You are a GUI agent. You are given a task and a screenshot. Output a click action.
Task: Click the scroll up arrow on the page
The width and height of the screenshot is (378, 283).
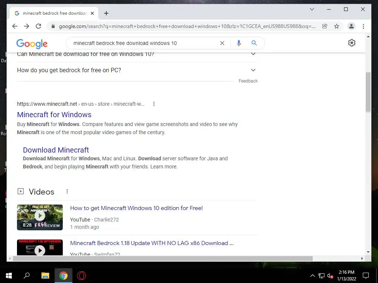(x=368, y=36)
